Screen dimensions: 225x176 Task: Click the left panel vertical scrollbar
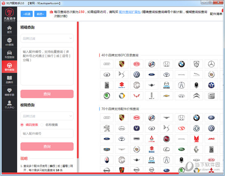coord(78,90)
